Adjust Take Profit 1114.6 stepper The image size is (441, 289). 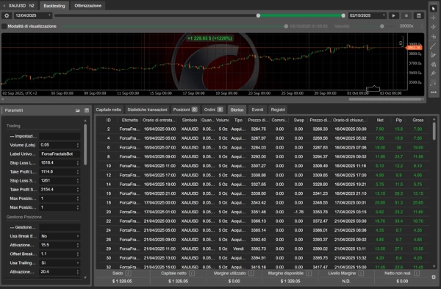point(78,171)
